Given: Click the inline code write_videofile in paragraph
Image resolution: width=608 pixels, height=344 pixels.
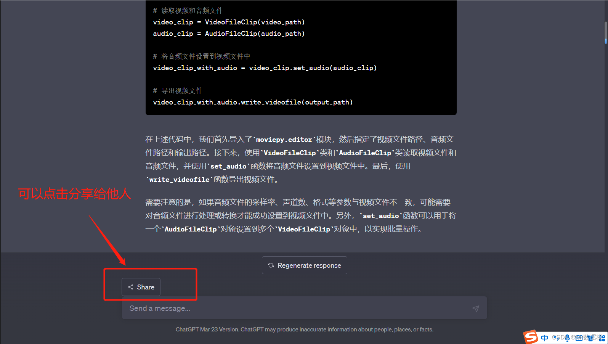Looking at the screenshot, I should pos(179,180).
